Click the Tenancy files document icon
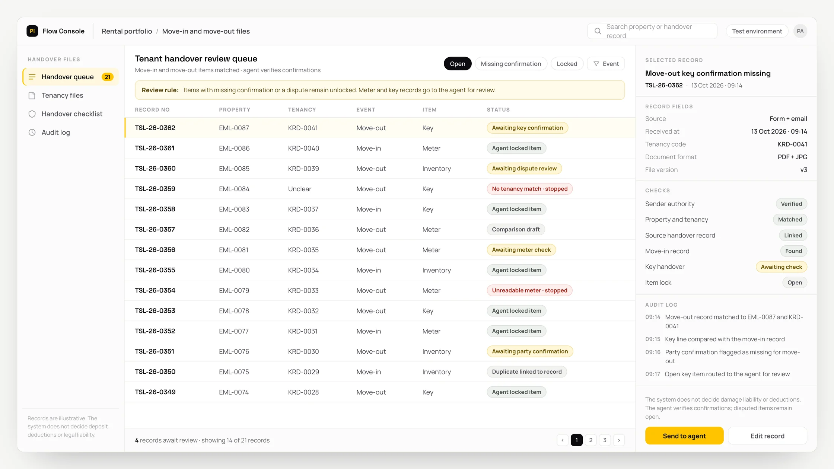Image resolution: width=834 pixels, height=469 pixels. pyautogui.click(x=32, y=96)
